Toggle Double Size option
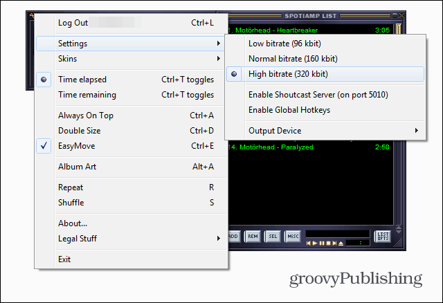This screenshot has width=443, height=303. pos(131,131)
